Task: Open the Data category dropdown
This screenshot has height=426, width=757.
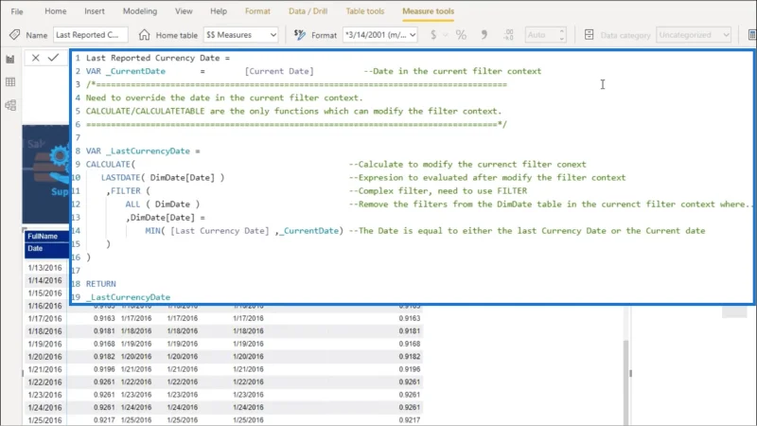Action: [x=694, y=35]
